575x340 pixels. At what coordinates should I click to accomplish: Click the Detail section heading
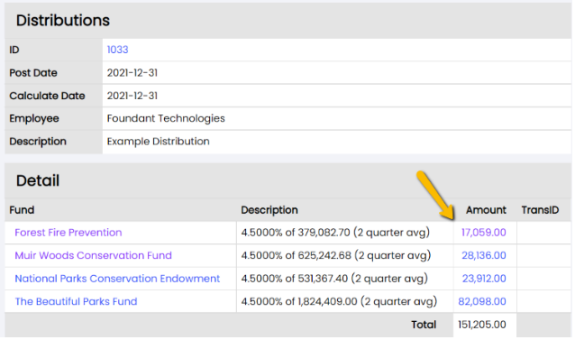coord(38,180)
